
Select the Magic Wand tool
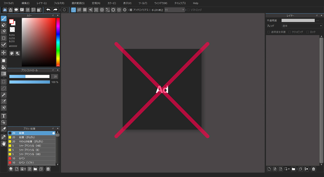[4, 95]
